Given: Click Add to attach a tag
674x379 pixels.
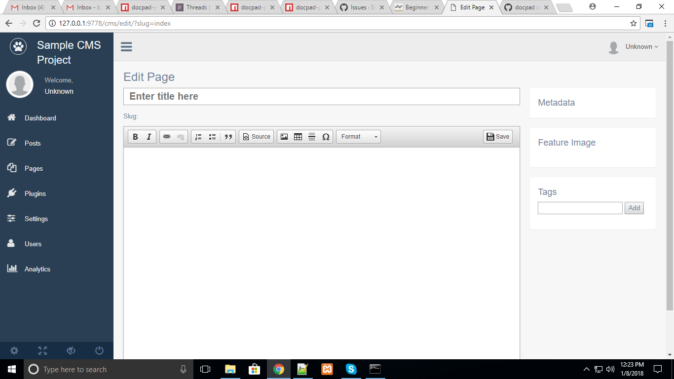Looking at the screenshot, I should [634, 208].
